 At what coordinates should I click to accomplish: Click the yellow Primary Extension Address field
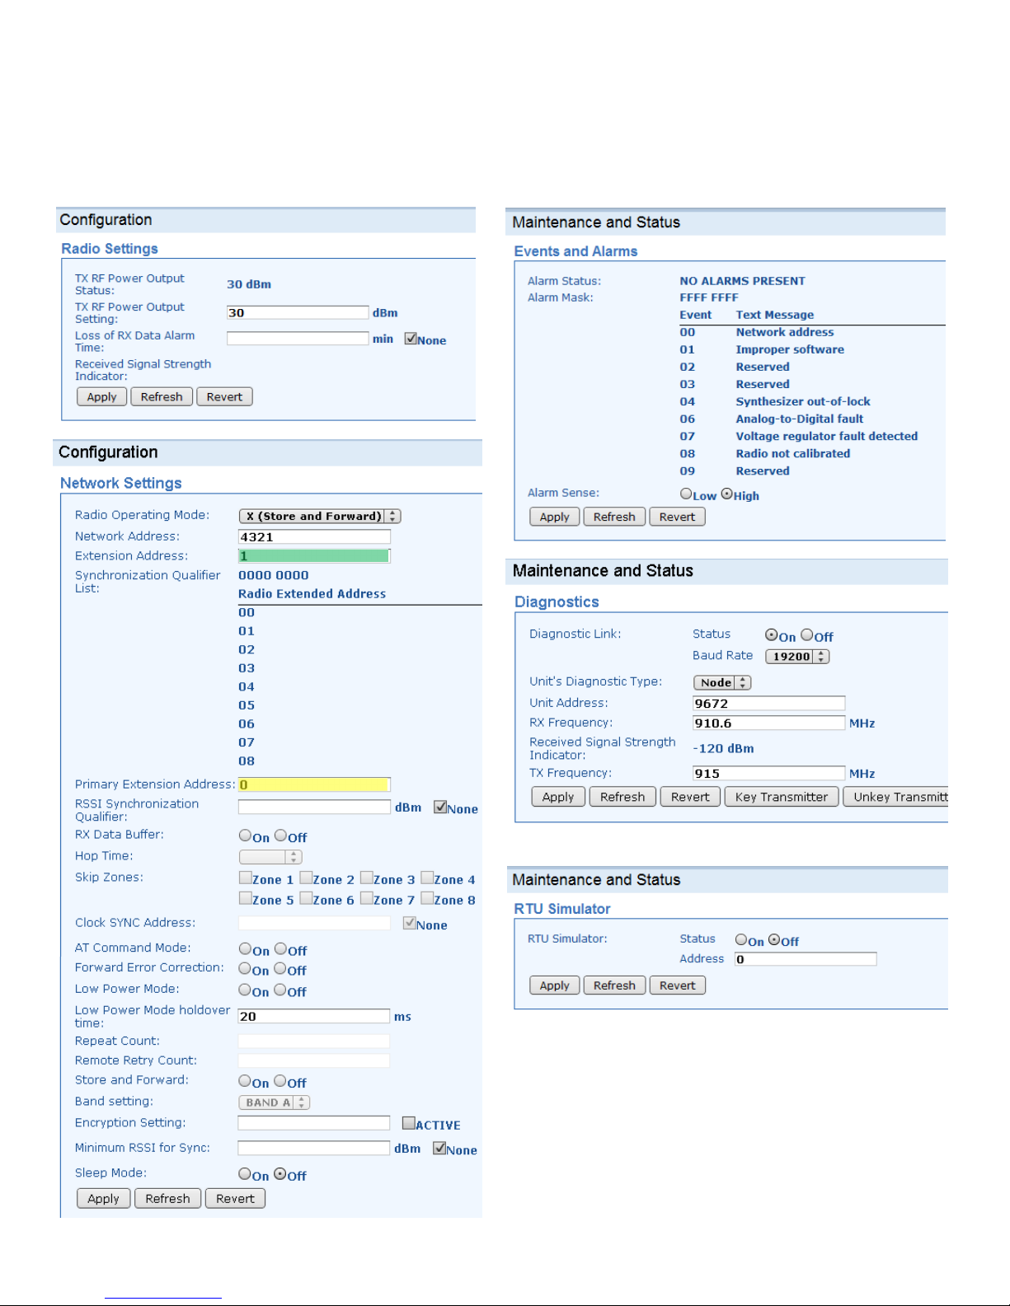tap(314, 784)
